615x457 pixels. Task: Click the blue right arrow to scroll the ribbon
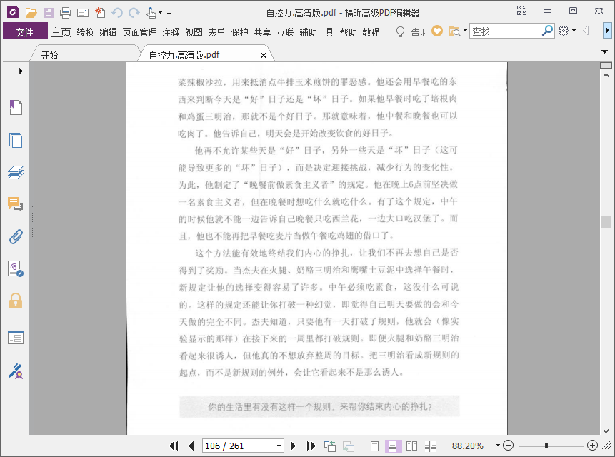[x=607, y=31]
